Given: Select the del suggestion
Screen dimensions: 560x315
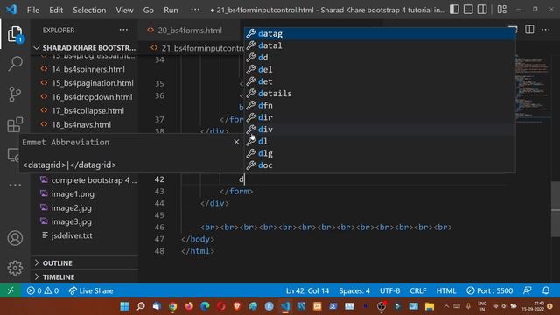Looking at the screenshot, I should pos(379,70).
